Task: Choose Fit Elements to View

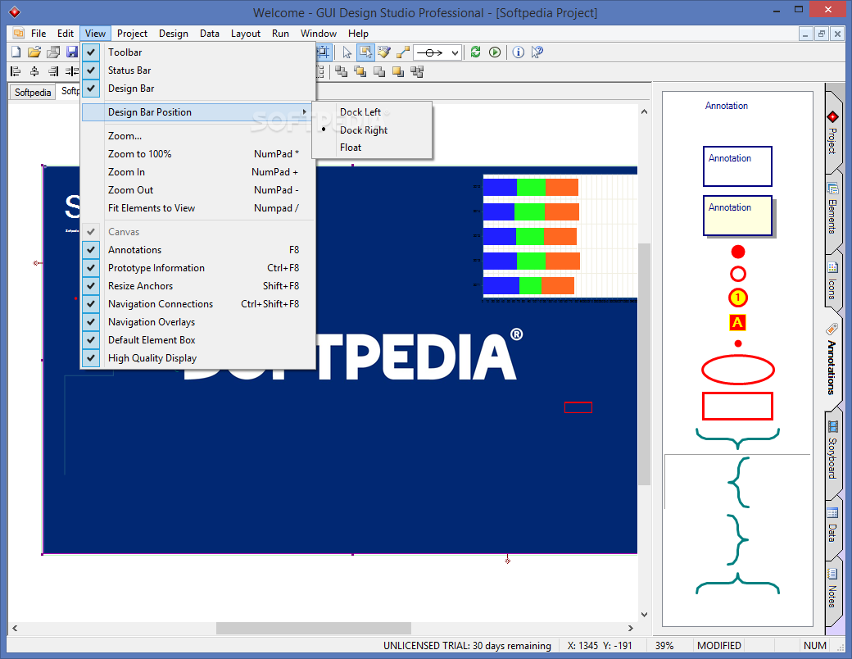Action: click(x=198, y=207)
